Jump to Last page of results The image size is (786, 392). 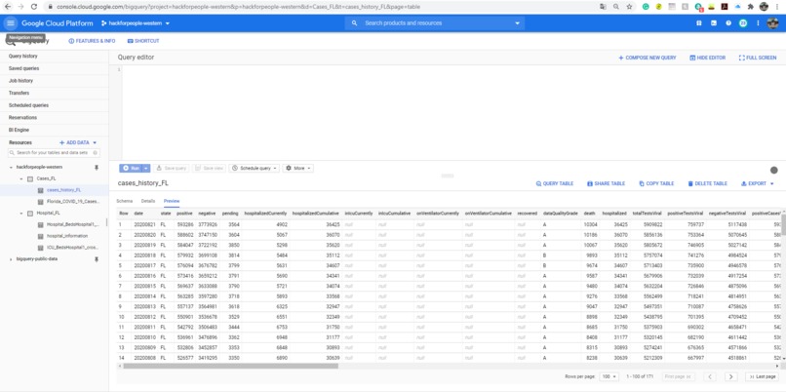(x=763, y=376)
